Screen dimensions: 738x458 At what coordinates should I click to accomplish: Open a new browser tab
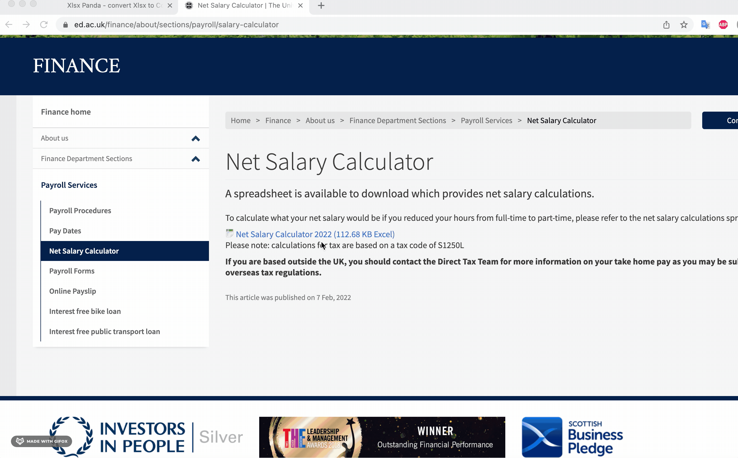coord(321,5)
